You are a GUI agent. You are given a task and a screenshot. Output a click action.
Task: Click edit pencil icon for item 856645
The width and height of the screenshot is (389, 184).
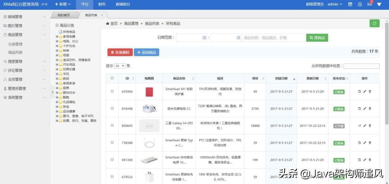pyautogui.click(x=365, y=126)
